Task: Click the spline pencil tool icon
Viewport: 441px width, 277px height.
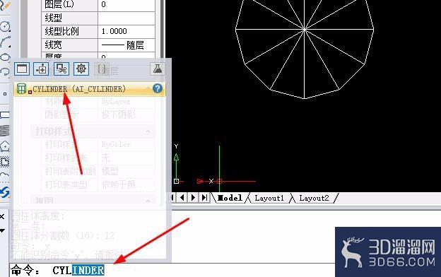Action: coord(5,6)
